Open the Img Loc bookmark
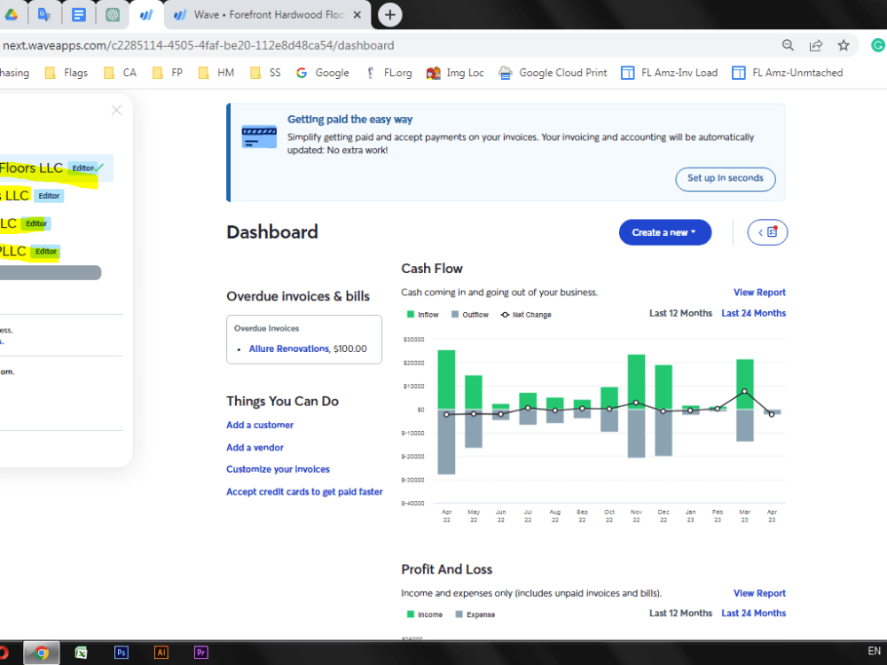 tap(455, 73)
